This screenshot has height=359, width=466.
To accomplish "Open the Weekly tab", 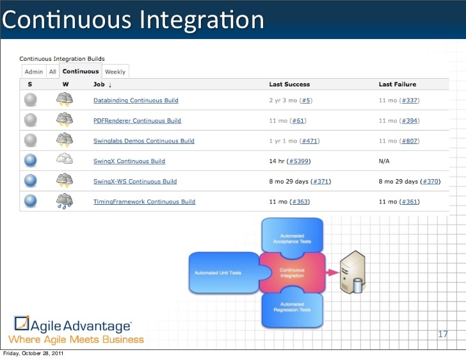I will coord(115,72).
